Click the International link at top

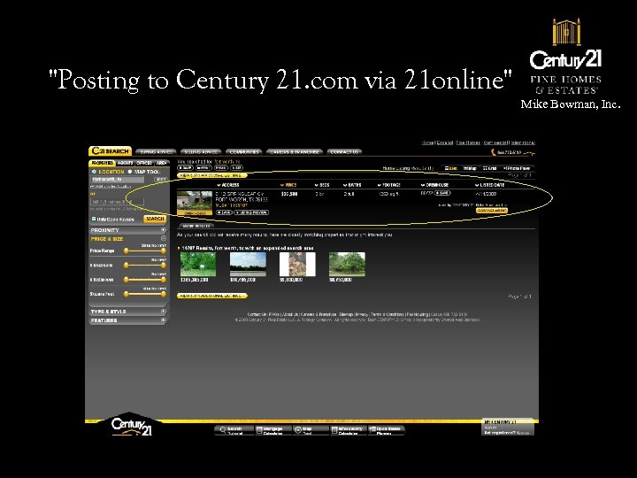pyautogui.click(x=523, y=143)
